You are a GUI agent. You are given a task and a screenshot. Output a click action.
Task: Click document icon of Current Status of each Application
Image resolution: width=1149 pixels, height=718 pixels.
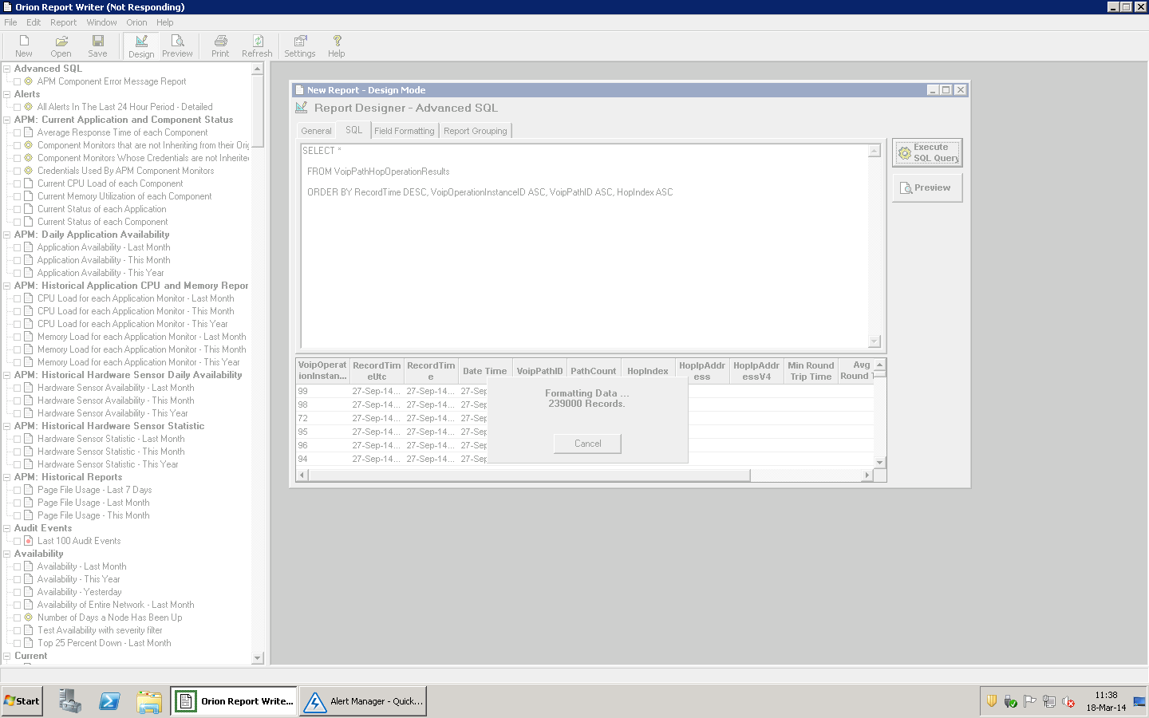pyautogui.click(x=29, y=209)
